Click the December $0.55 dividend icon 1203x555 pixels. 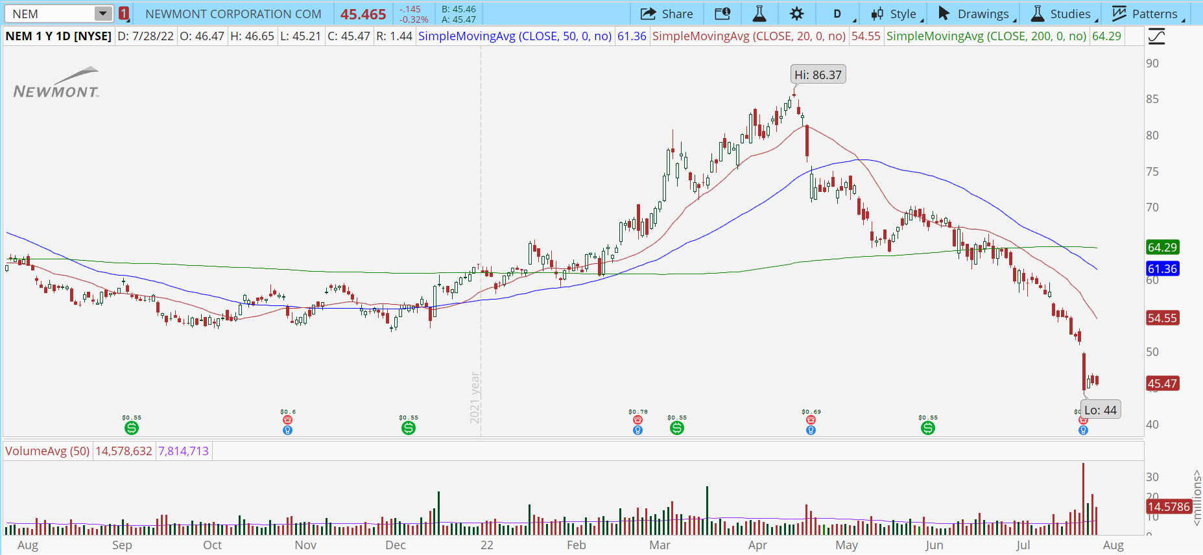pos(409,428)
